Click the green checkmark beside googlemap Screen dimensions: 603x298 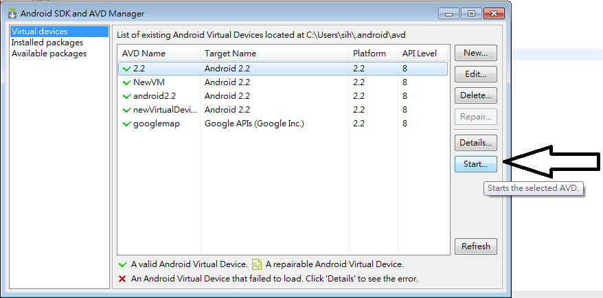(x=126, y=124)
